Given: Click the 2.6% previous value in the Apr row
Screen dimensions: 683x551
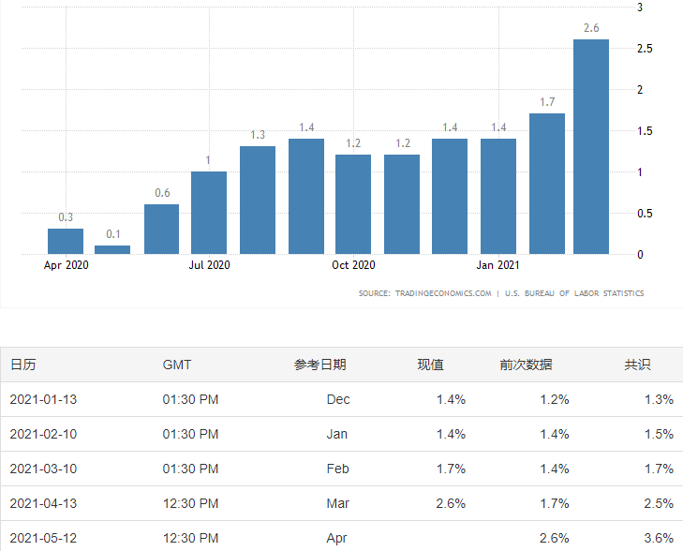Looking at the screenshot, I should point(555,538).
